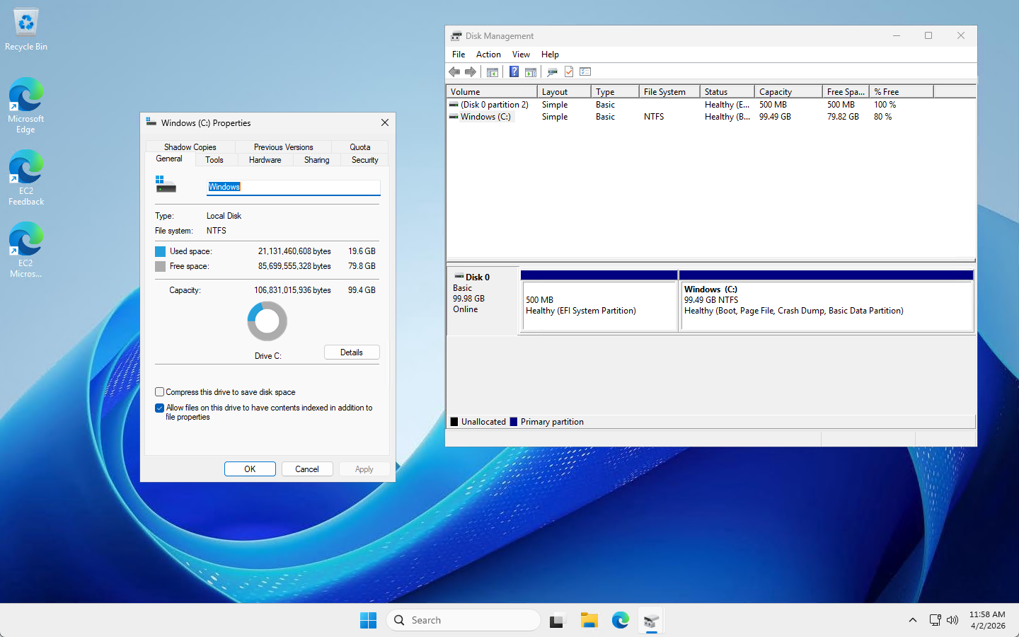1019x637 pixels.
Task: Switch to the Sharing tab
Action: tap(316, 160)
